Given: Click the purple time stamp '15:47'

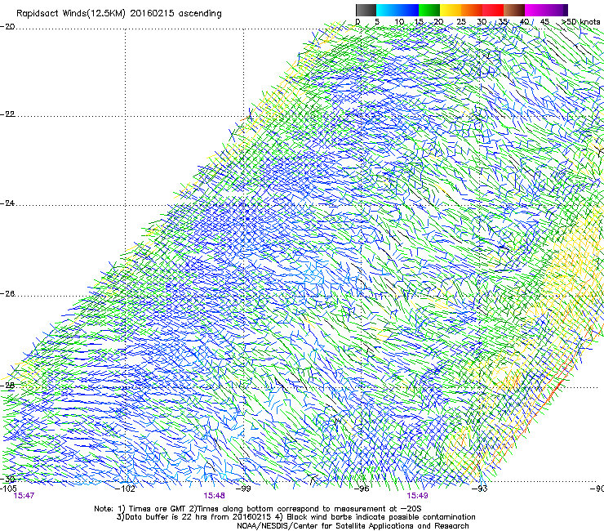Looking at the screenshot, I should pyautogui.click(x=24, y=496).
